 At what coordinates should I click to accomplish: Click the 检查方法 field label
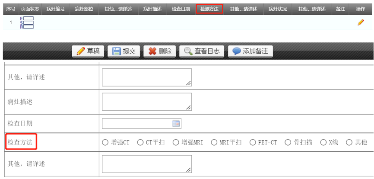point(20,143)
